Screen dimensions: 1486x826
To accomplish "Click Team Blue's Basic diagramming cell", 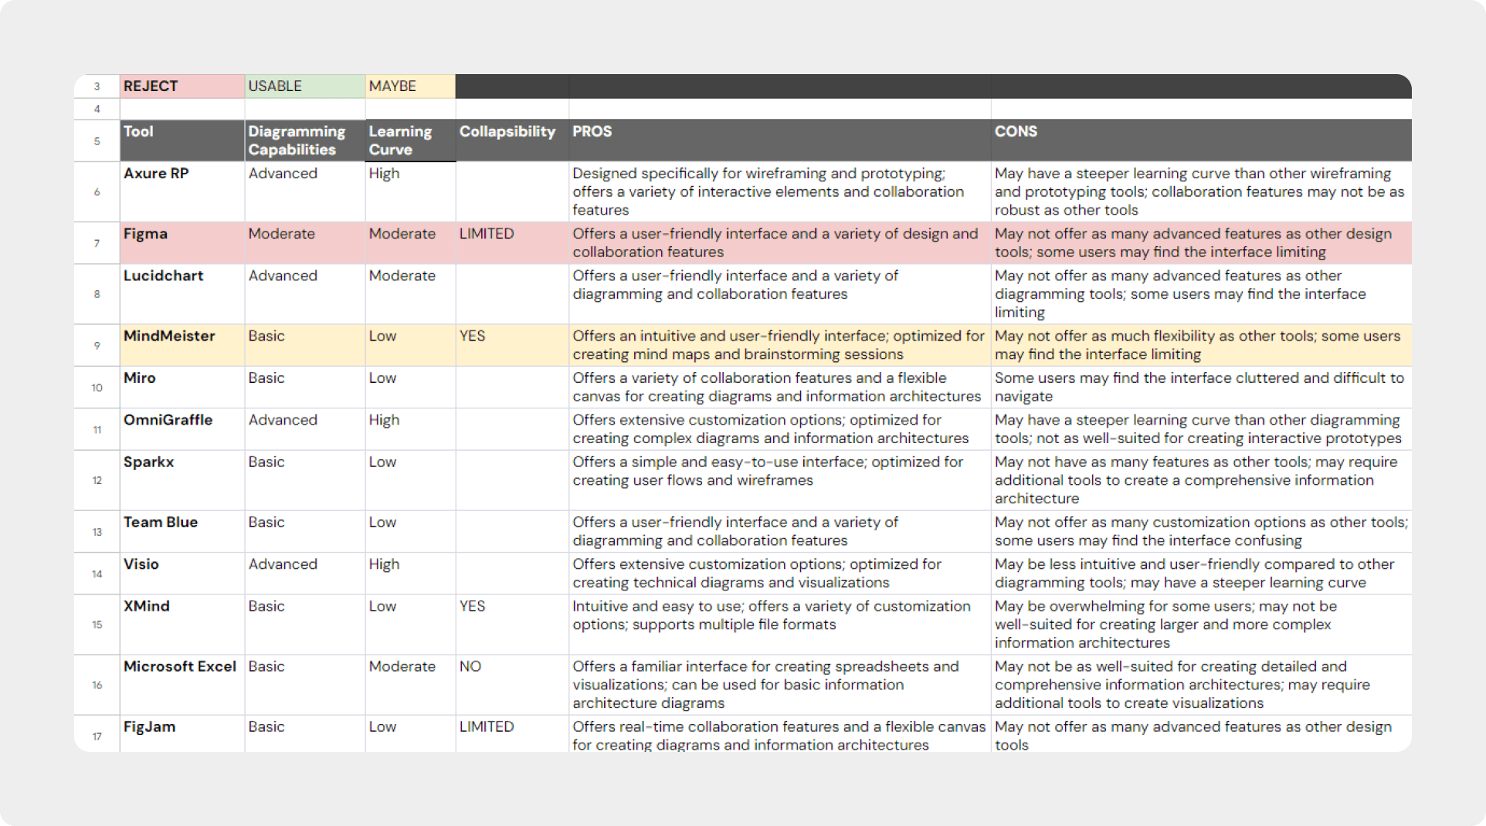I will 305,531.
